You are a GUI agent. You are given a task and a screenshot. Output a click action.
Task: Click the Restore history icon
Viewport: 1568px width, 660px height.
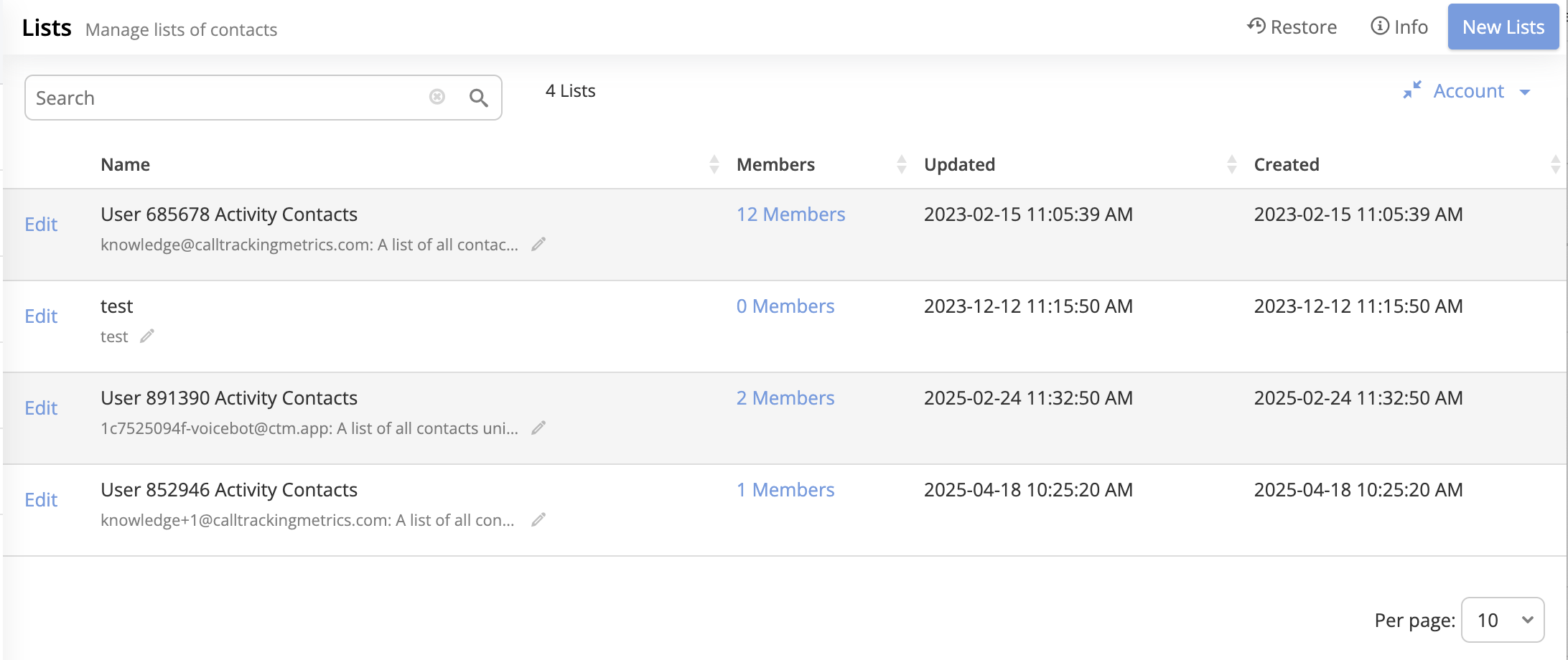[x=1256, y=27]
